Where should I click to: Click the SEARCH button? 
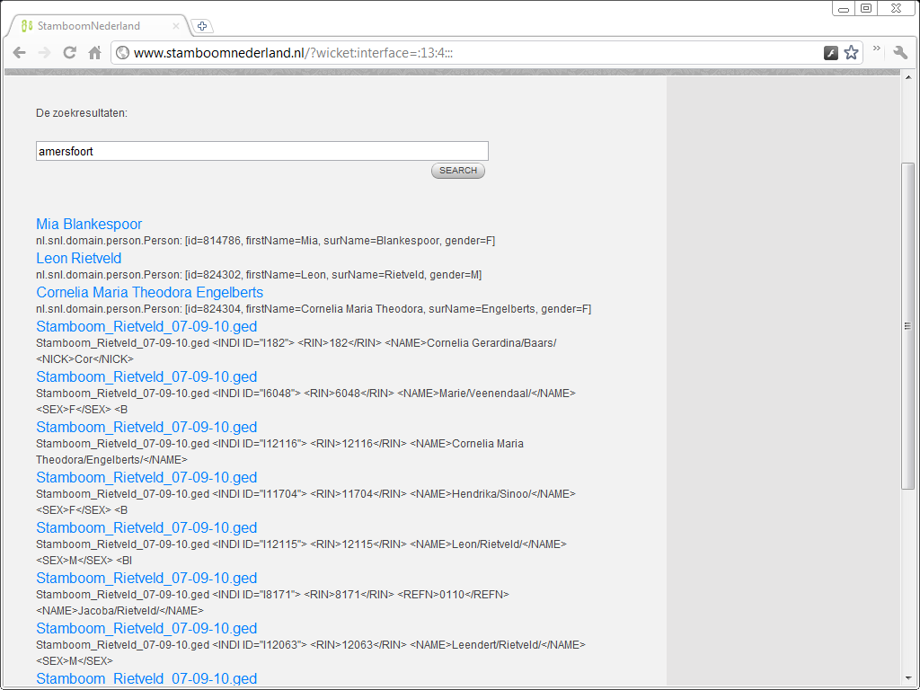pos(457,171)
